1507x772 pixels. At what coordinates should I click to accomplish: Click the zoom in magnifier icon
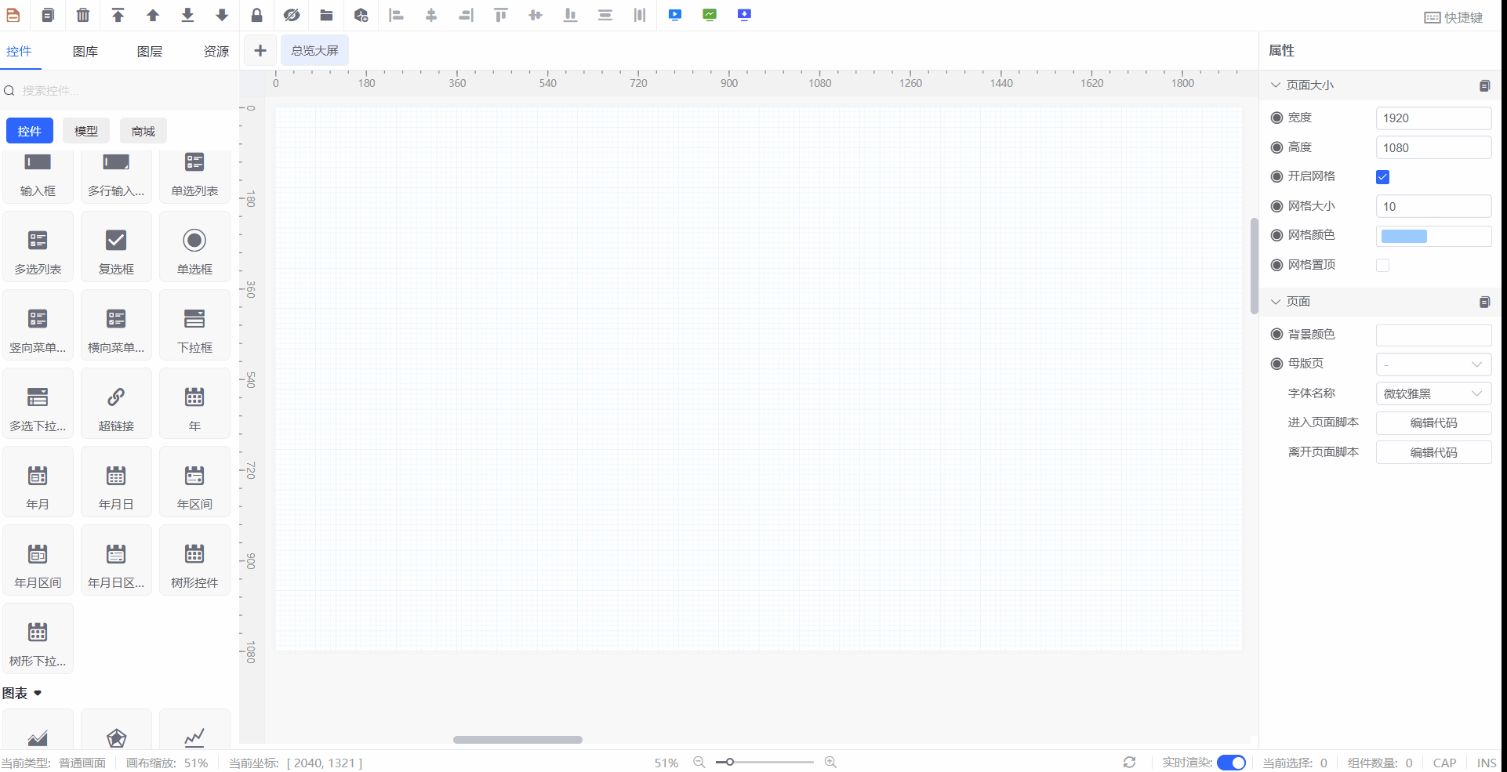pos(830,762)
